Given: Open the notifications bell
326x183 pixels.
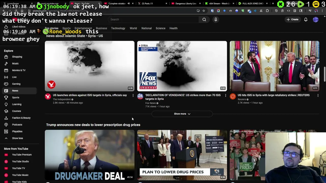Looking at the screenshot, I should tap(306, 19).
